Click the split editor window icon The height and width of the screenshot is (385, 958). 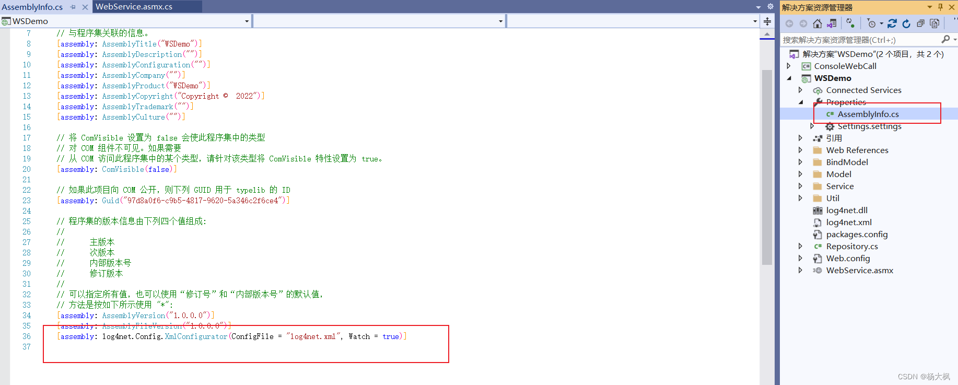click(767, 21)
